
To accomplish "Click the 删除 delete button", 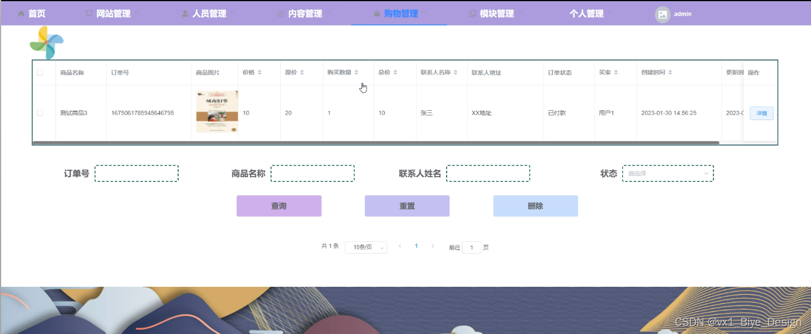I will pyautogui.click(x=535, y=206).
